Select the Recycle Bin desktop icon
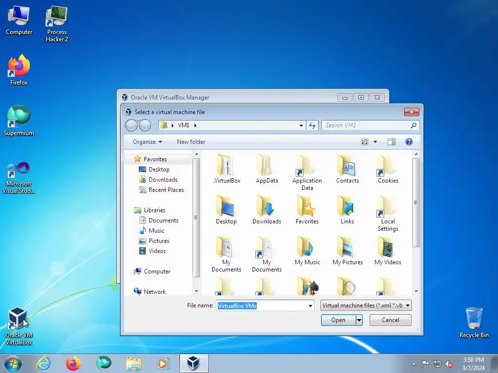The width and height of the screenshot is (498, 373). click(474, 322)
